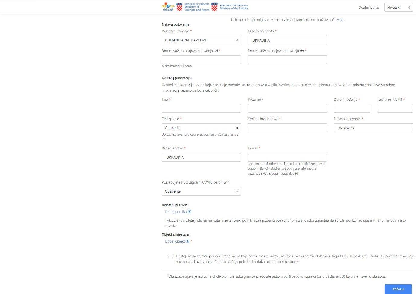The height and width of the screenshot is (294, 416).
Task: Click the plus icon next to Dodaj putnika
Action: point(189,212)
